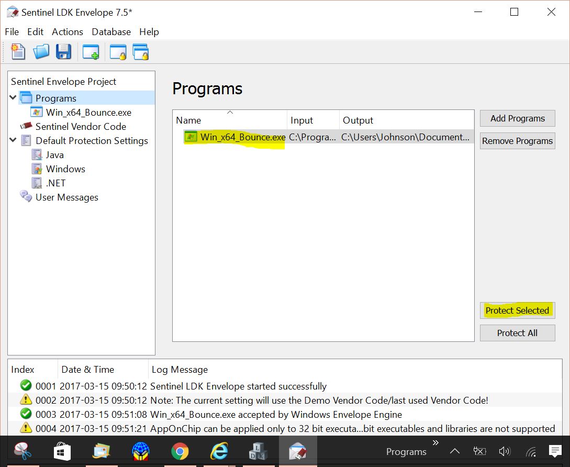Select Sentinel Vendor Code in the tree
Image resolution: width=570 pixels, height=467 pixels.
[x=81, y=126]
